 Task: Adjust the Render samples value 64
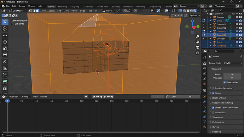pyautogui.click(x=232, y=74)
